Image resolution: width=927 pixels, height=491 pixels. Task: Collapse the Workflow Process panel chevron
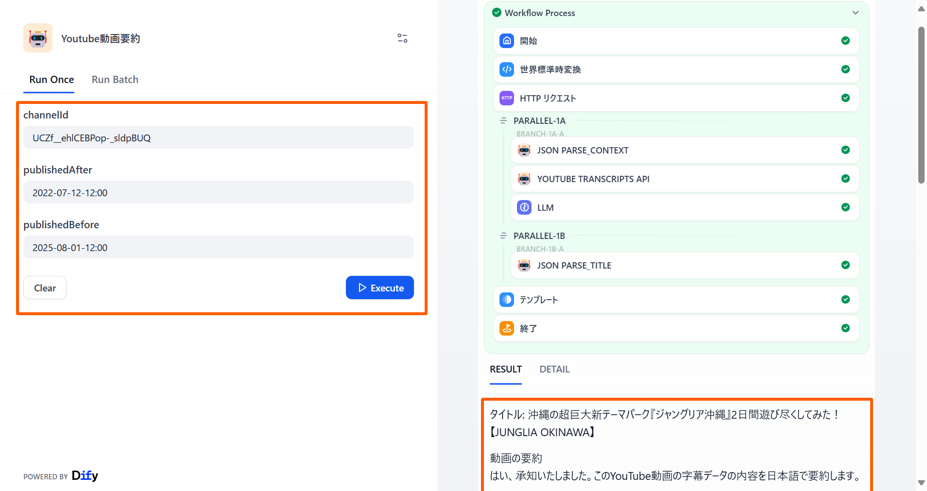[856, 13]
